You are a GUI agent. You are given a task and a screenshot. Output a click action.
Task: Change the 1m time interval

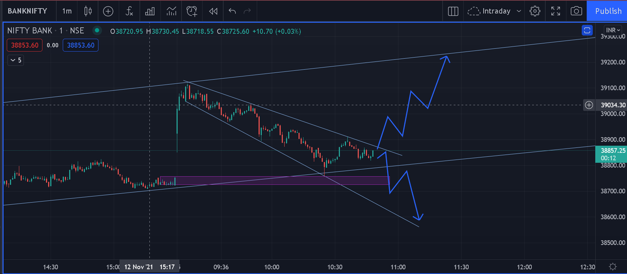point(66,10)
